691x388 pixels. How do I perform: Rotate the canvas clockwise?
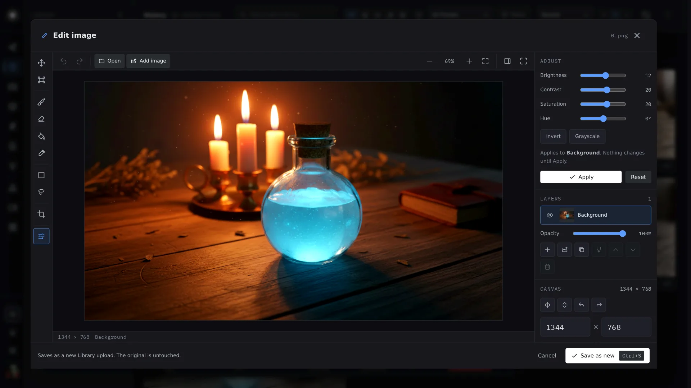599,305
